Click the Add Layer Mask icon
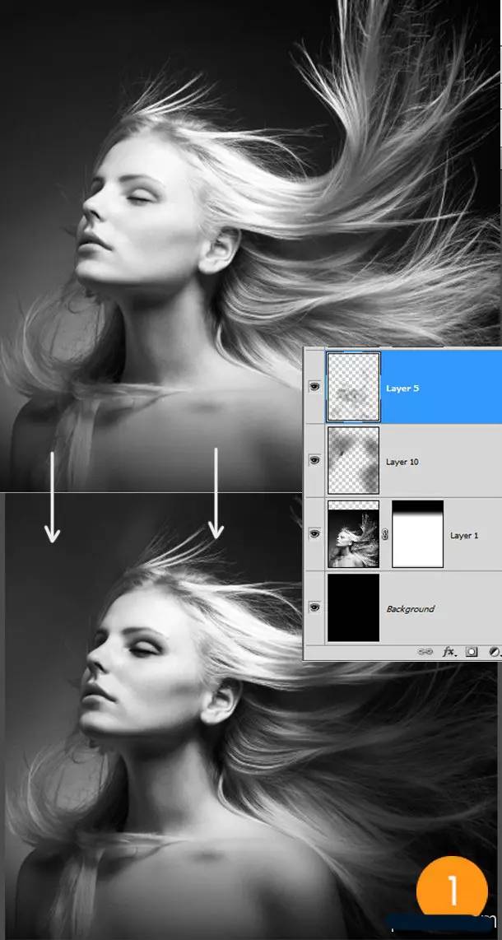502x940 pixels. tap(473, 651)
